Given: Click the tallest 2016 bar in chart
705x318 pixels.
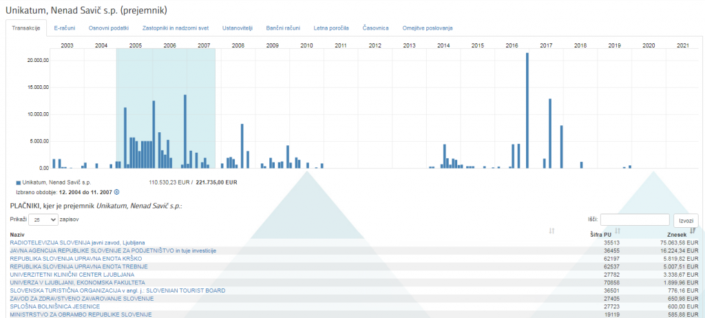Looking at the screenshot, I should 527,110.
